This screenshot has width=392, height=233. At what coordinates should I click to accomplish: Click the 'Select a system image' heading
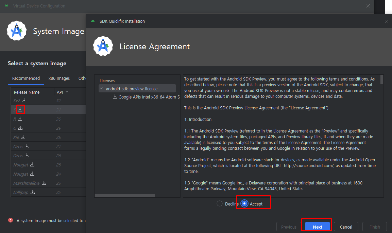(x=37, y=63)
